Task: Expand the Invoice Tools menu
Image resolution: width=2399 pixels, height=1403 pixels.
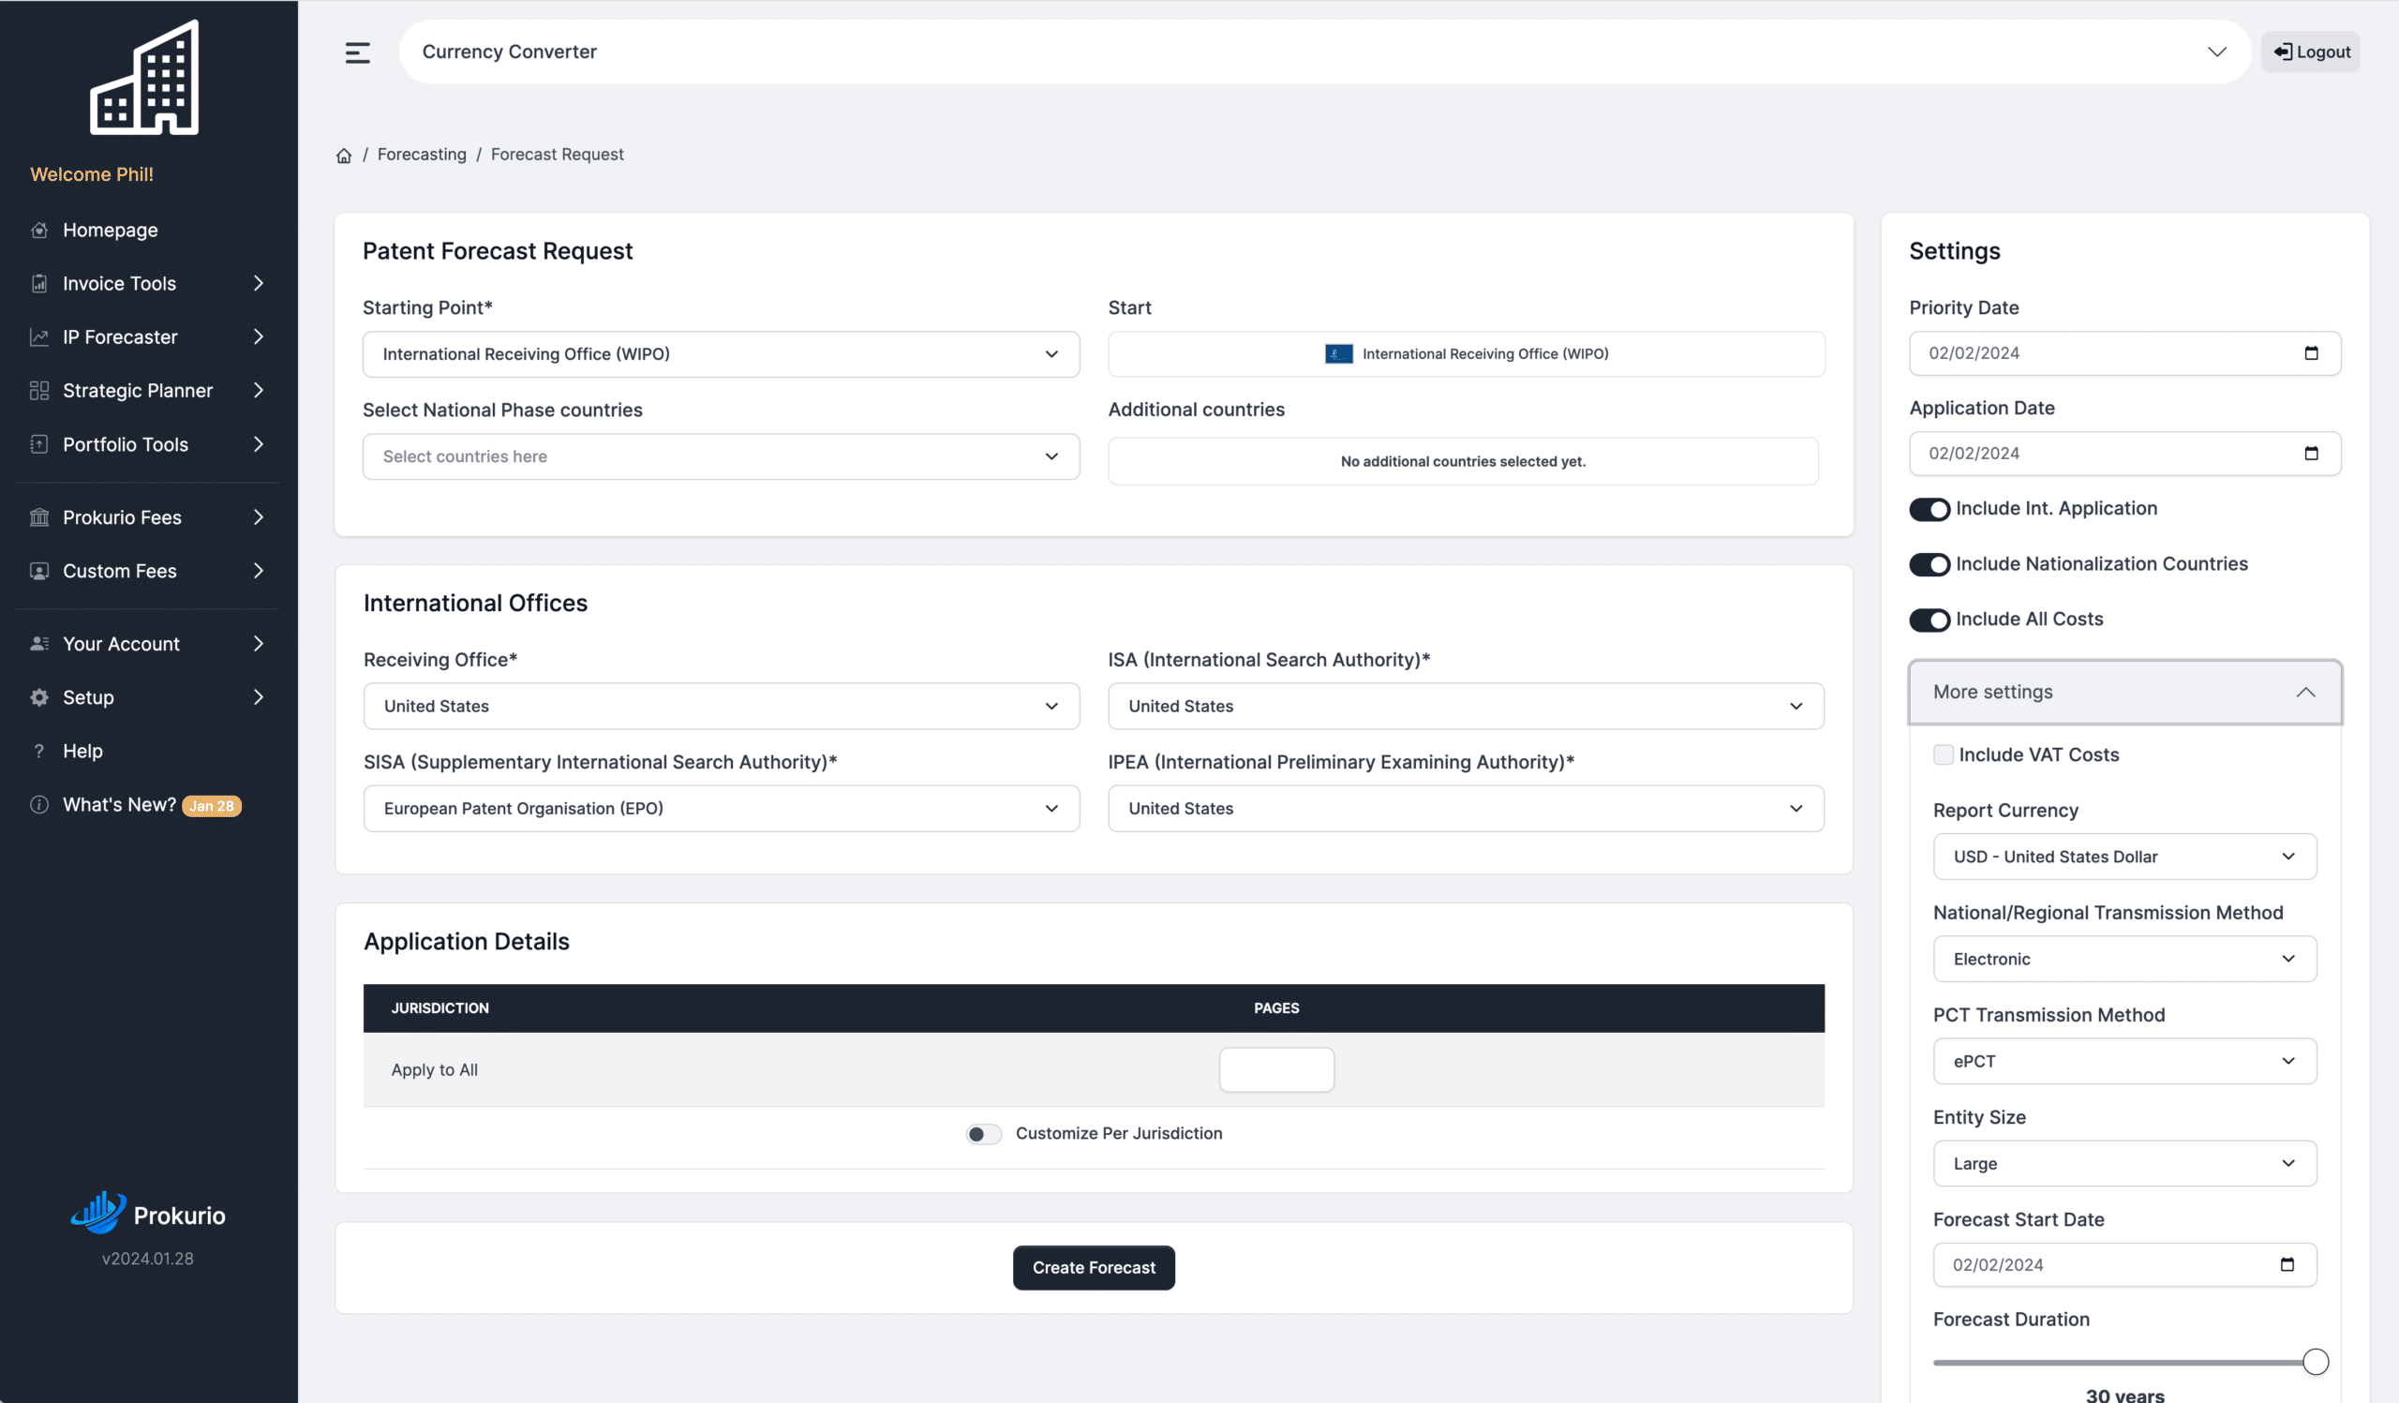Action: point(258,284)
